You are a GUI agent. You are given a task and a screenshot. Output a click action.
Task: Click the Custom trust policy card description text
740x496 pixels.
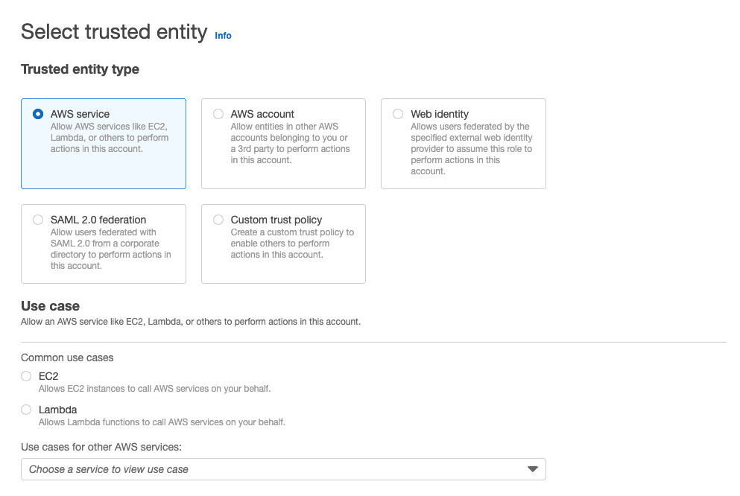[x=291, y=244]
